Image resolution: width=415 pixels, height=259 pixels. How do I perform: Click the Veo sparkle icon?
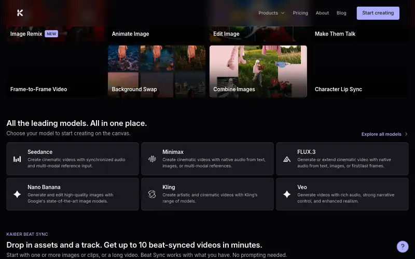point(287,194)
